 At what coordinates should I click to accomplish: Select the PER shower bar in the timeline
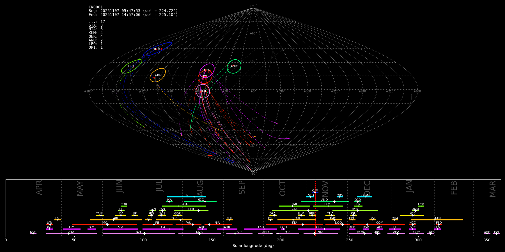tap(191, 211)
